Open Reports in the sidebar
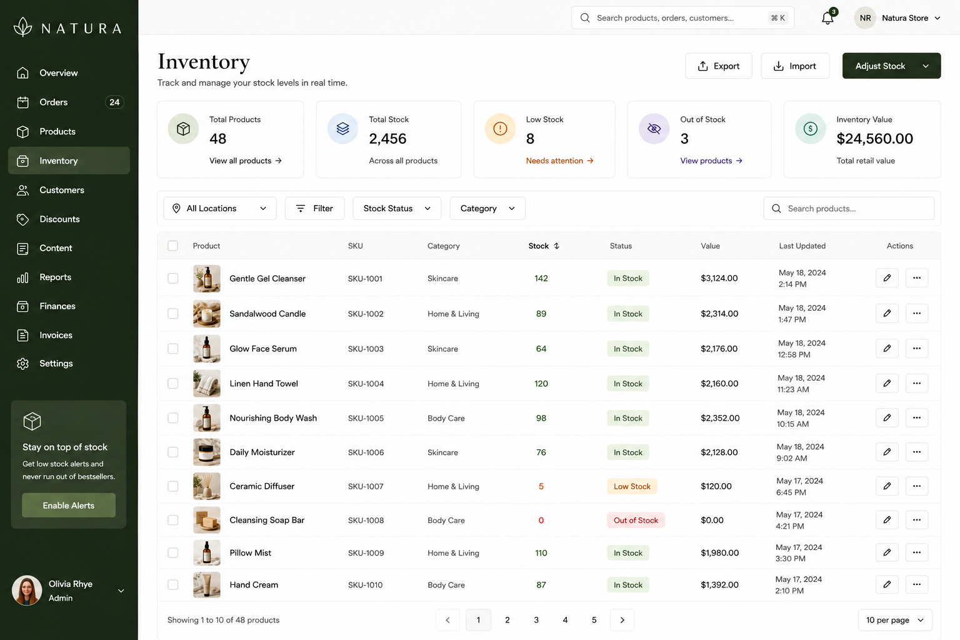 [x=69, y=277]
